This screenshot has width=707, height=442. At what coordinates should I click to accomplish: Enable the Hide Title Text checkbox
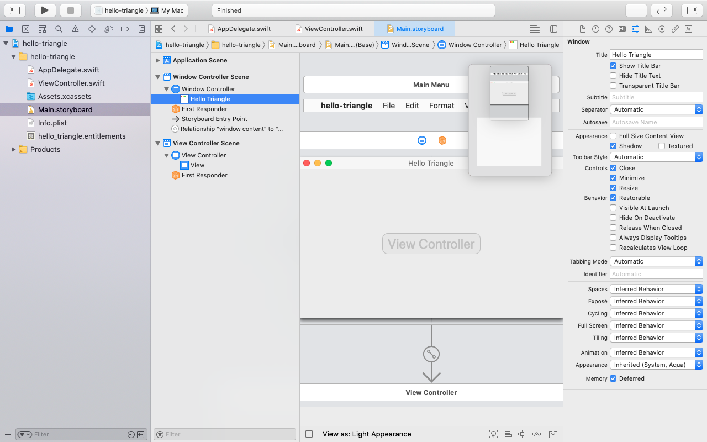pyautogui.click(x=613, y=76)
